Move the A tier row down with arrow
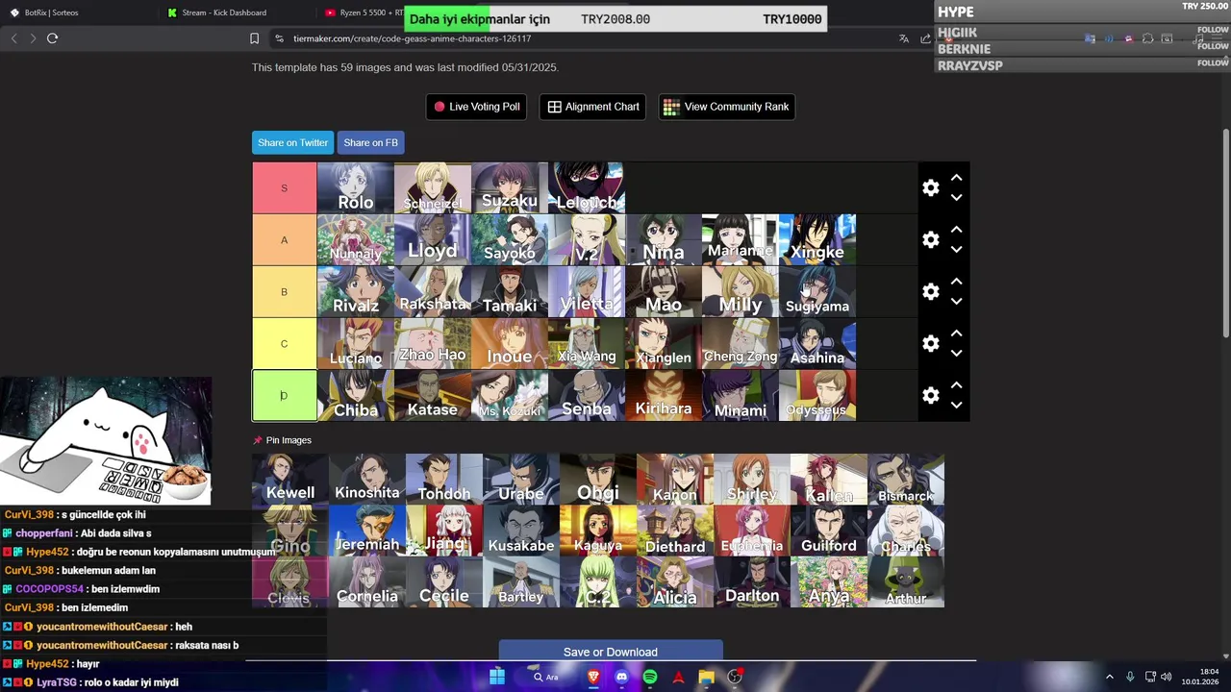This screenshot has height=692, width=1231. (956, 250)
